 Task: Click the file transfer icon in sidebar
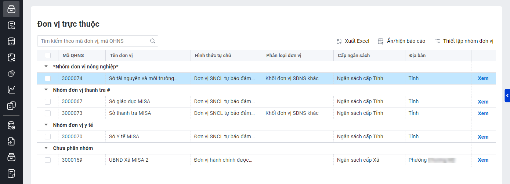(x=11, y=142)
